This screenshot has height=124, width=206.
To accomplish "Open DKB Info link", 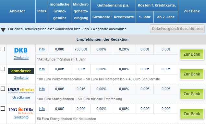I will (x=42, y=49).
